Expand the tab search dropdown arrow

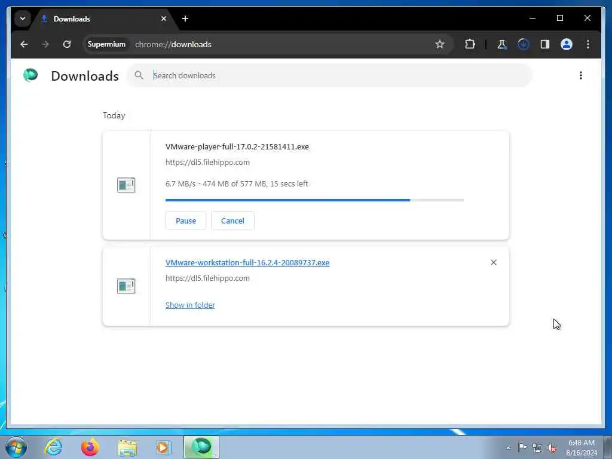click(23, 19)
